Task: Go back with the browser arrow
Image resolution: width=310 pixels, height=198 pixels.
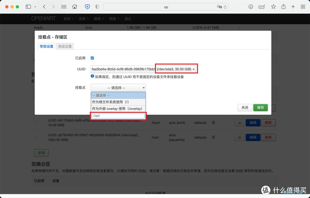Action: [x=44, y=7]
